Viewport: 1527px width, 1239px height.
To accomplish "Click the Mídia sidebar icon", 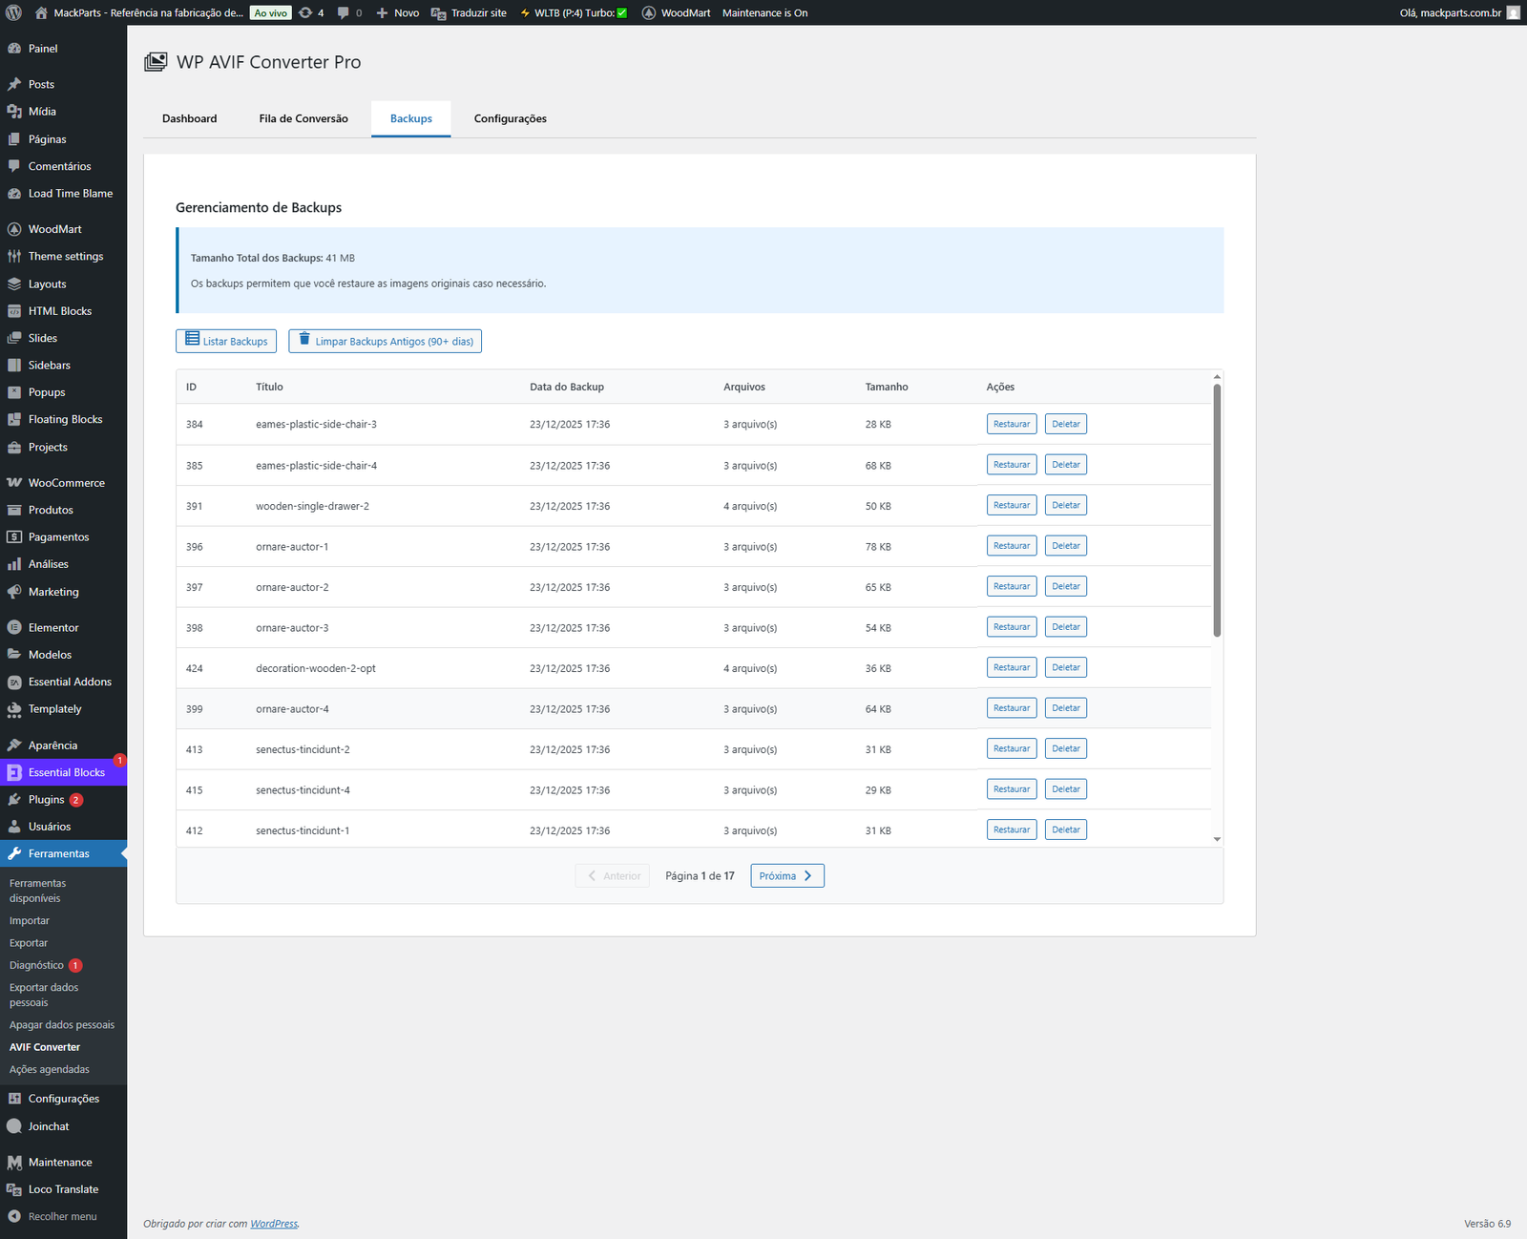I will 14,112.
